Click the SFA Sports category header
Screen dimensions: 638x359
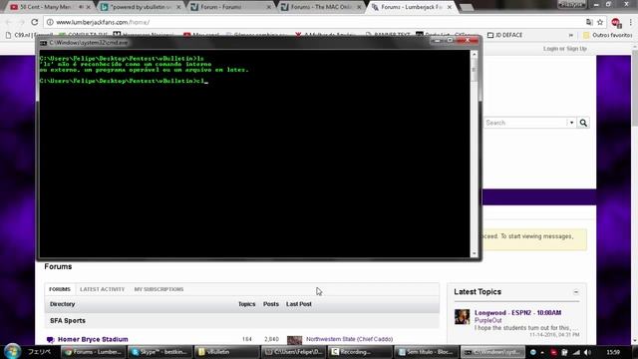coord(68,321)
